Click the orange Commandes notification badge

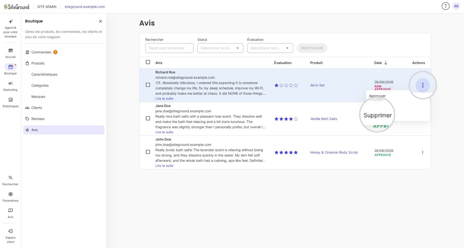click(55, 52)
